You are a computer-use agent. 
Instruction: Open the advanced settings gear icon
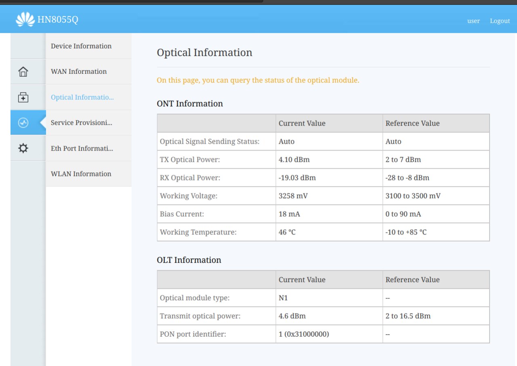tap(23, 148)
